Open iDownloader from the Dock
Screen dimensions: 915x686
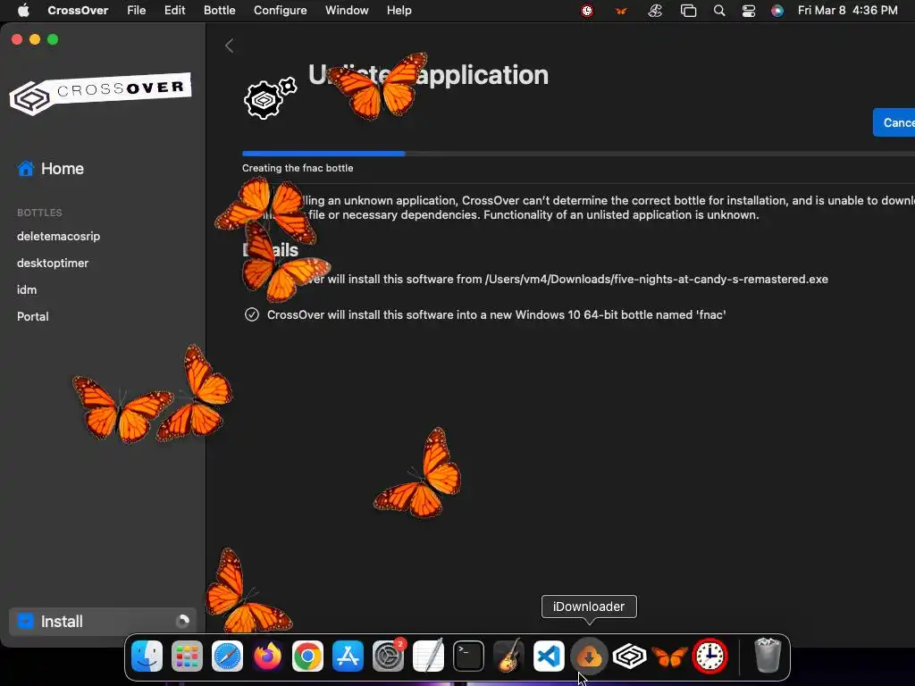click(x=590, y=657)
